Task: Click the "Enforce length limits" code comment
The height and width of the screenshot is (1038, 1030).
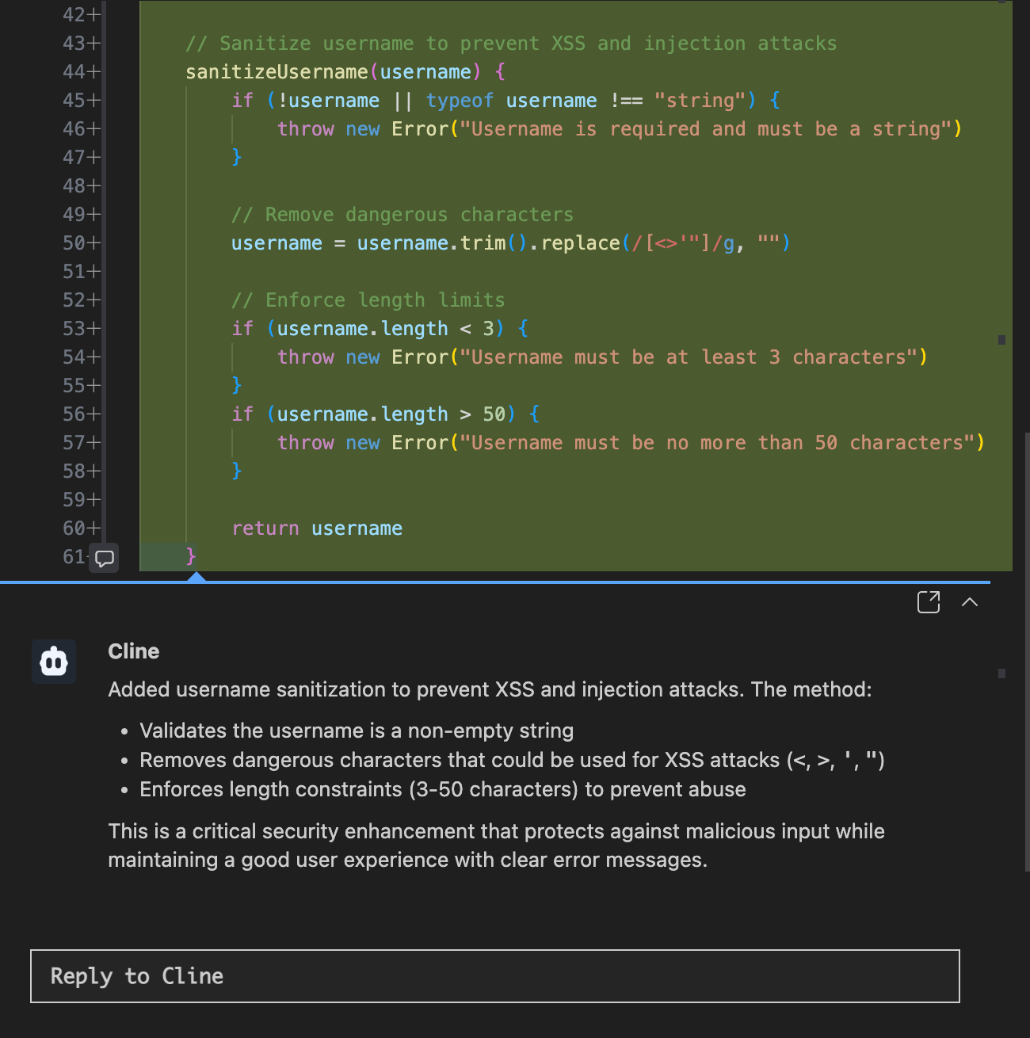Action: coord(368,300)
